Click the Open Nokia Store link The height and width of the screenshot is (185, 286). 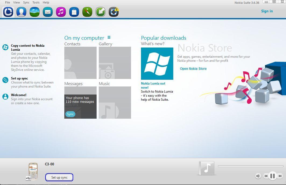point(193,69)
